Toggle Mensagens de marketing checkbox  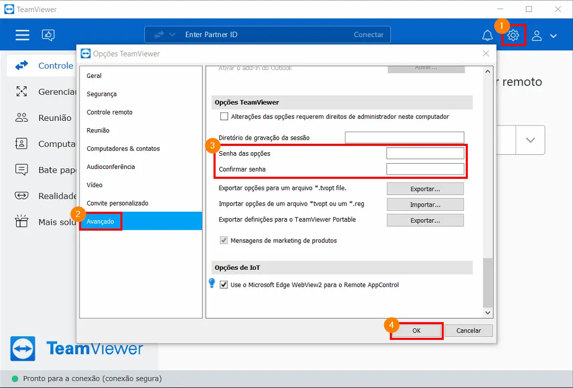point(223,241)
